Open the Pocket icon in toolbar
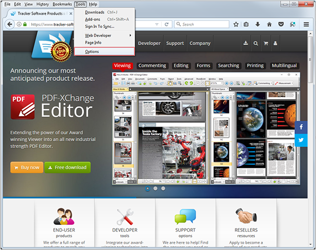Image resolution: width=316 pixels, height=250 pixels. pos(281,24)
